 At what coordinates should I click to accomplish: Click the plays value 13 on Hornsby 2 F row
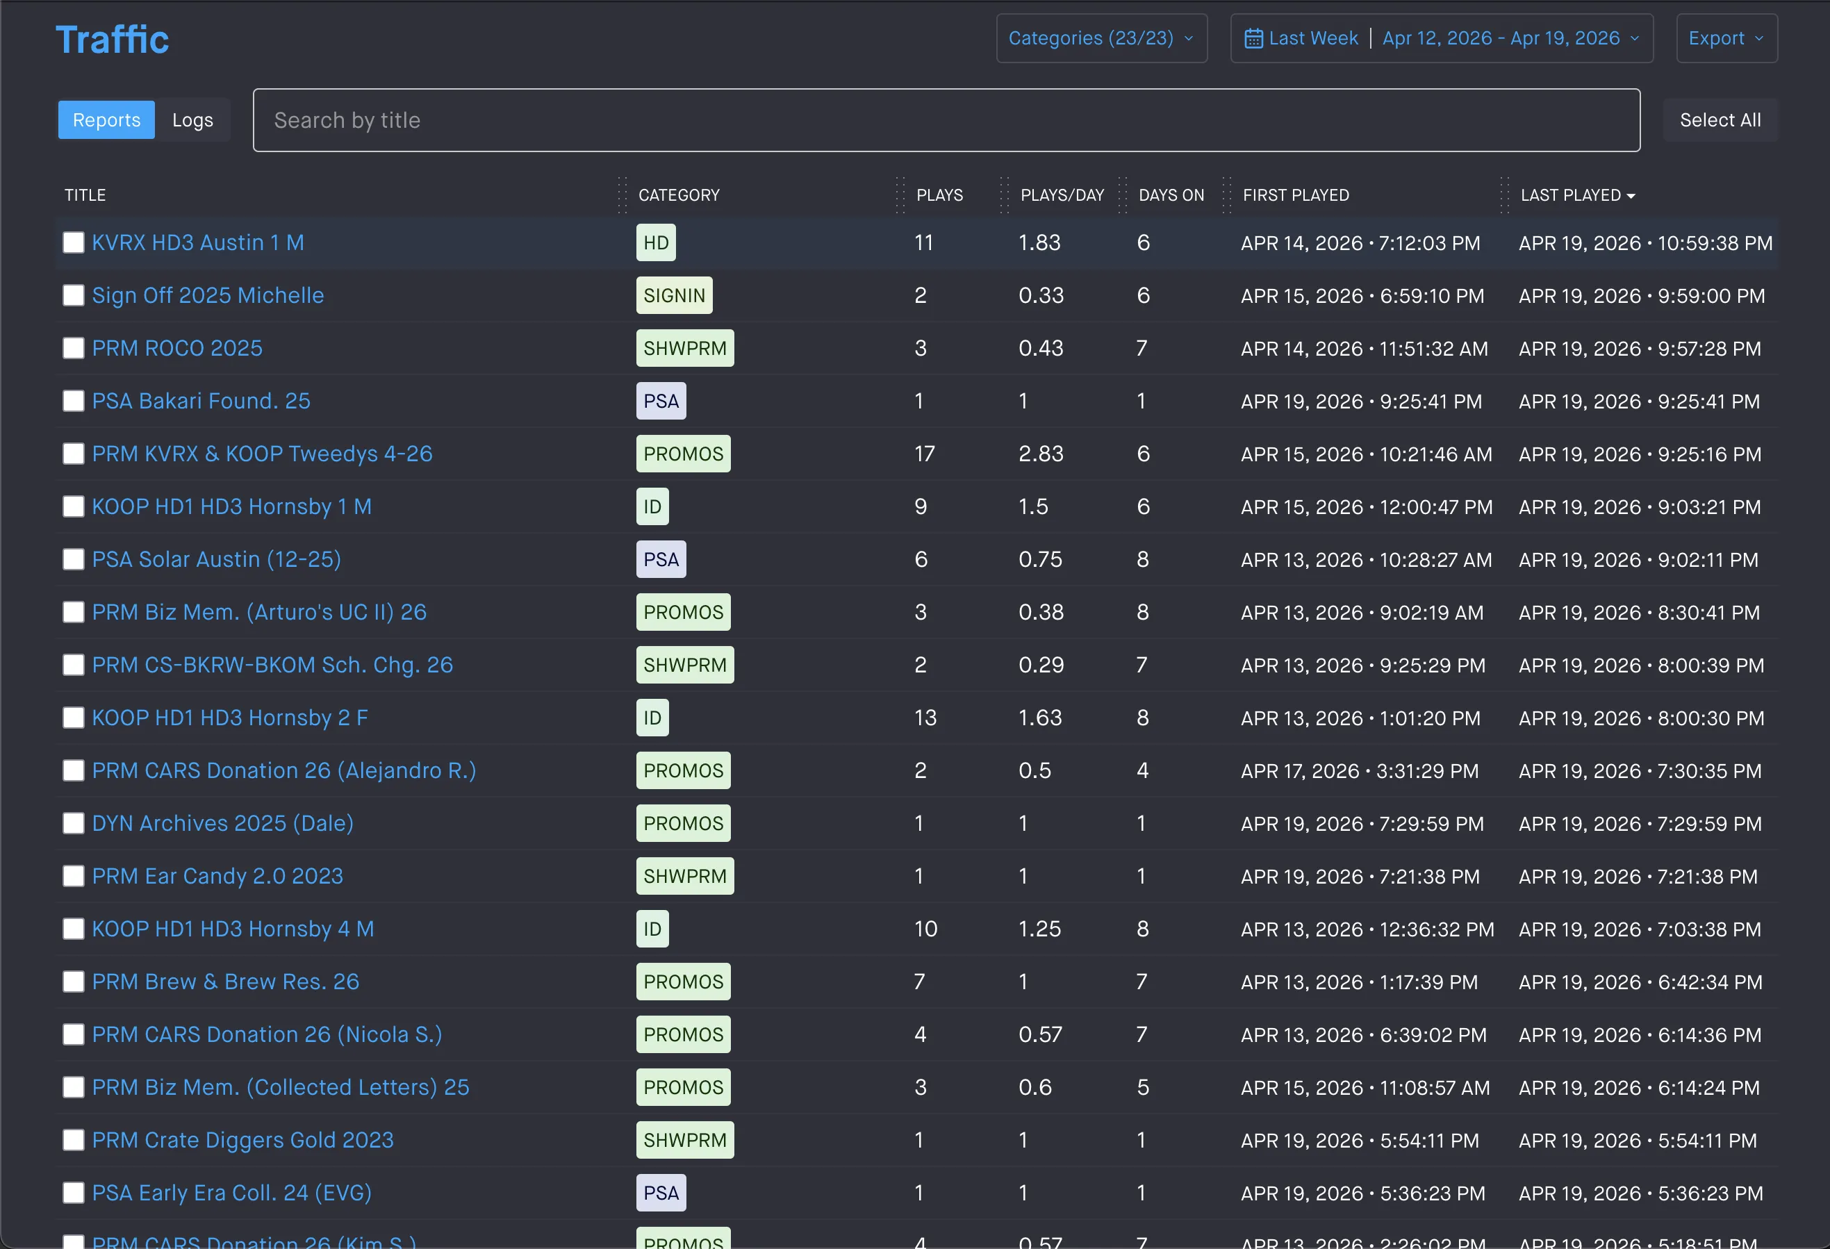point(925,718)
